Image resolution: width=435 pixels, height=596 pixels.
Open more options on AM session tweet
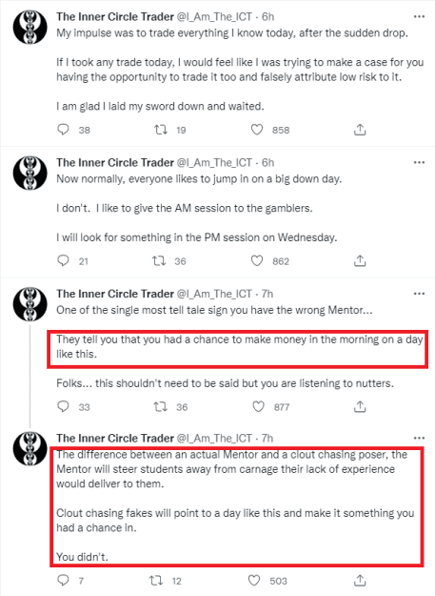[419, 163]
